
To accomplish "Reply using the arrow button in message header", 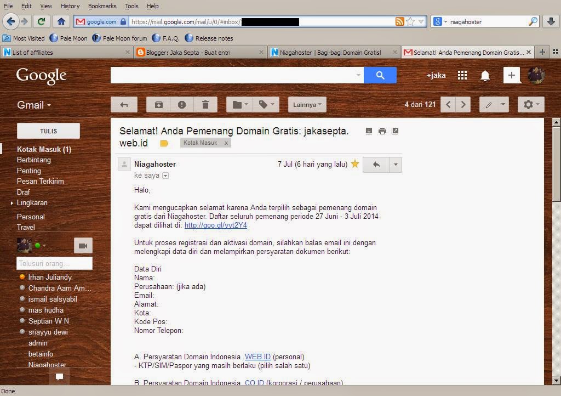I will tap(376, 165).
